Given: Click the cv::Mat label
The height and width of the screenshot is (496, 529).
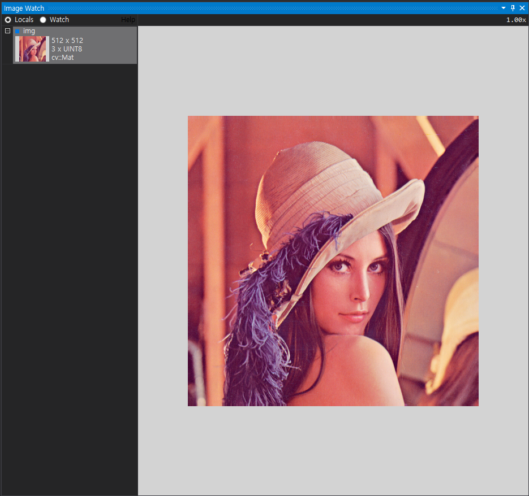Looking at the screenshot, I should pos(62,58).
